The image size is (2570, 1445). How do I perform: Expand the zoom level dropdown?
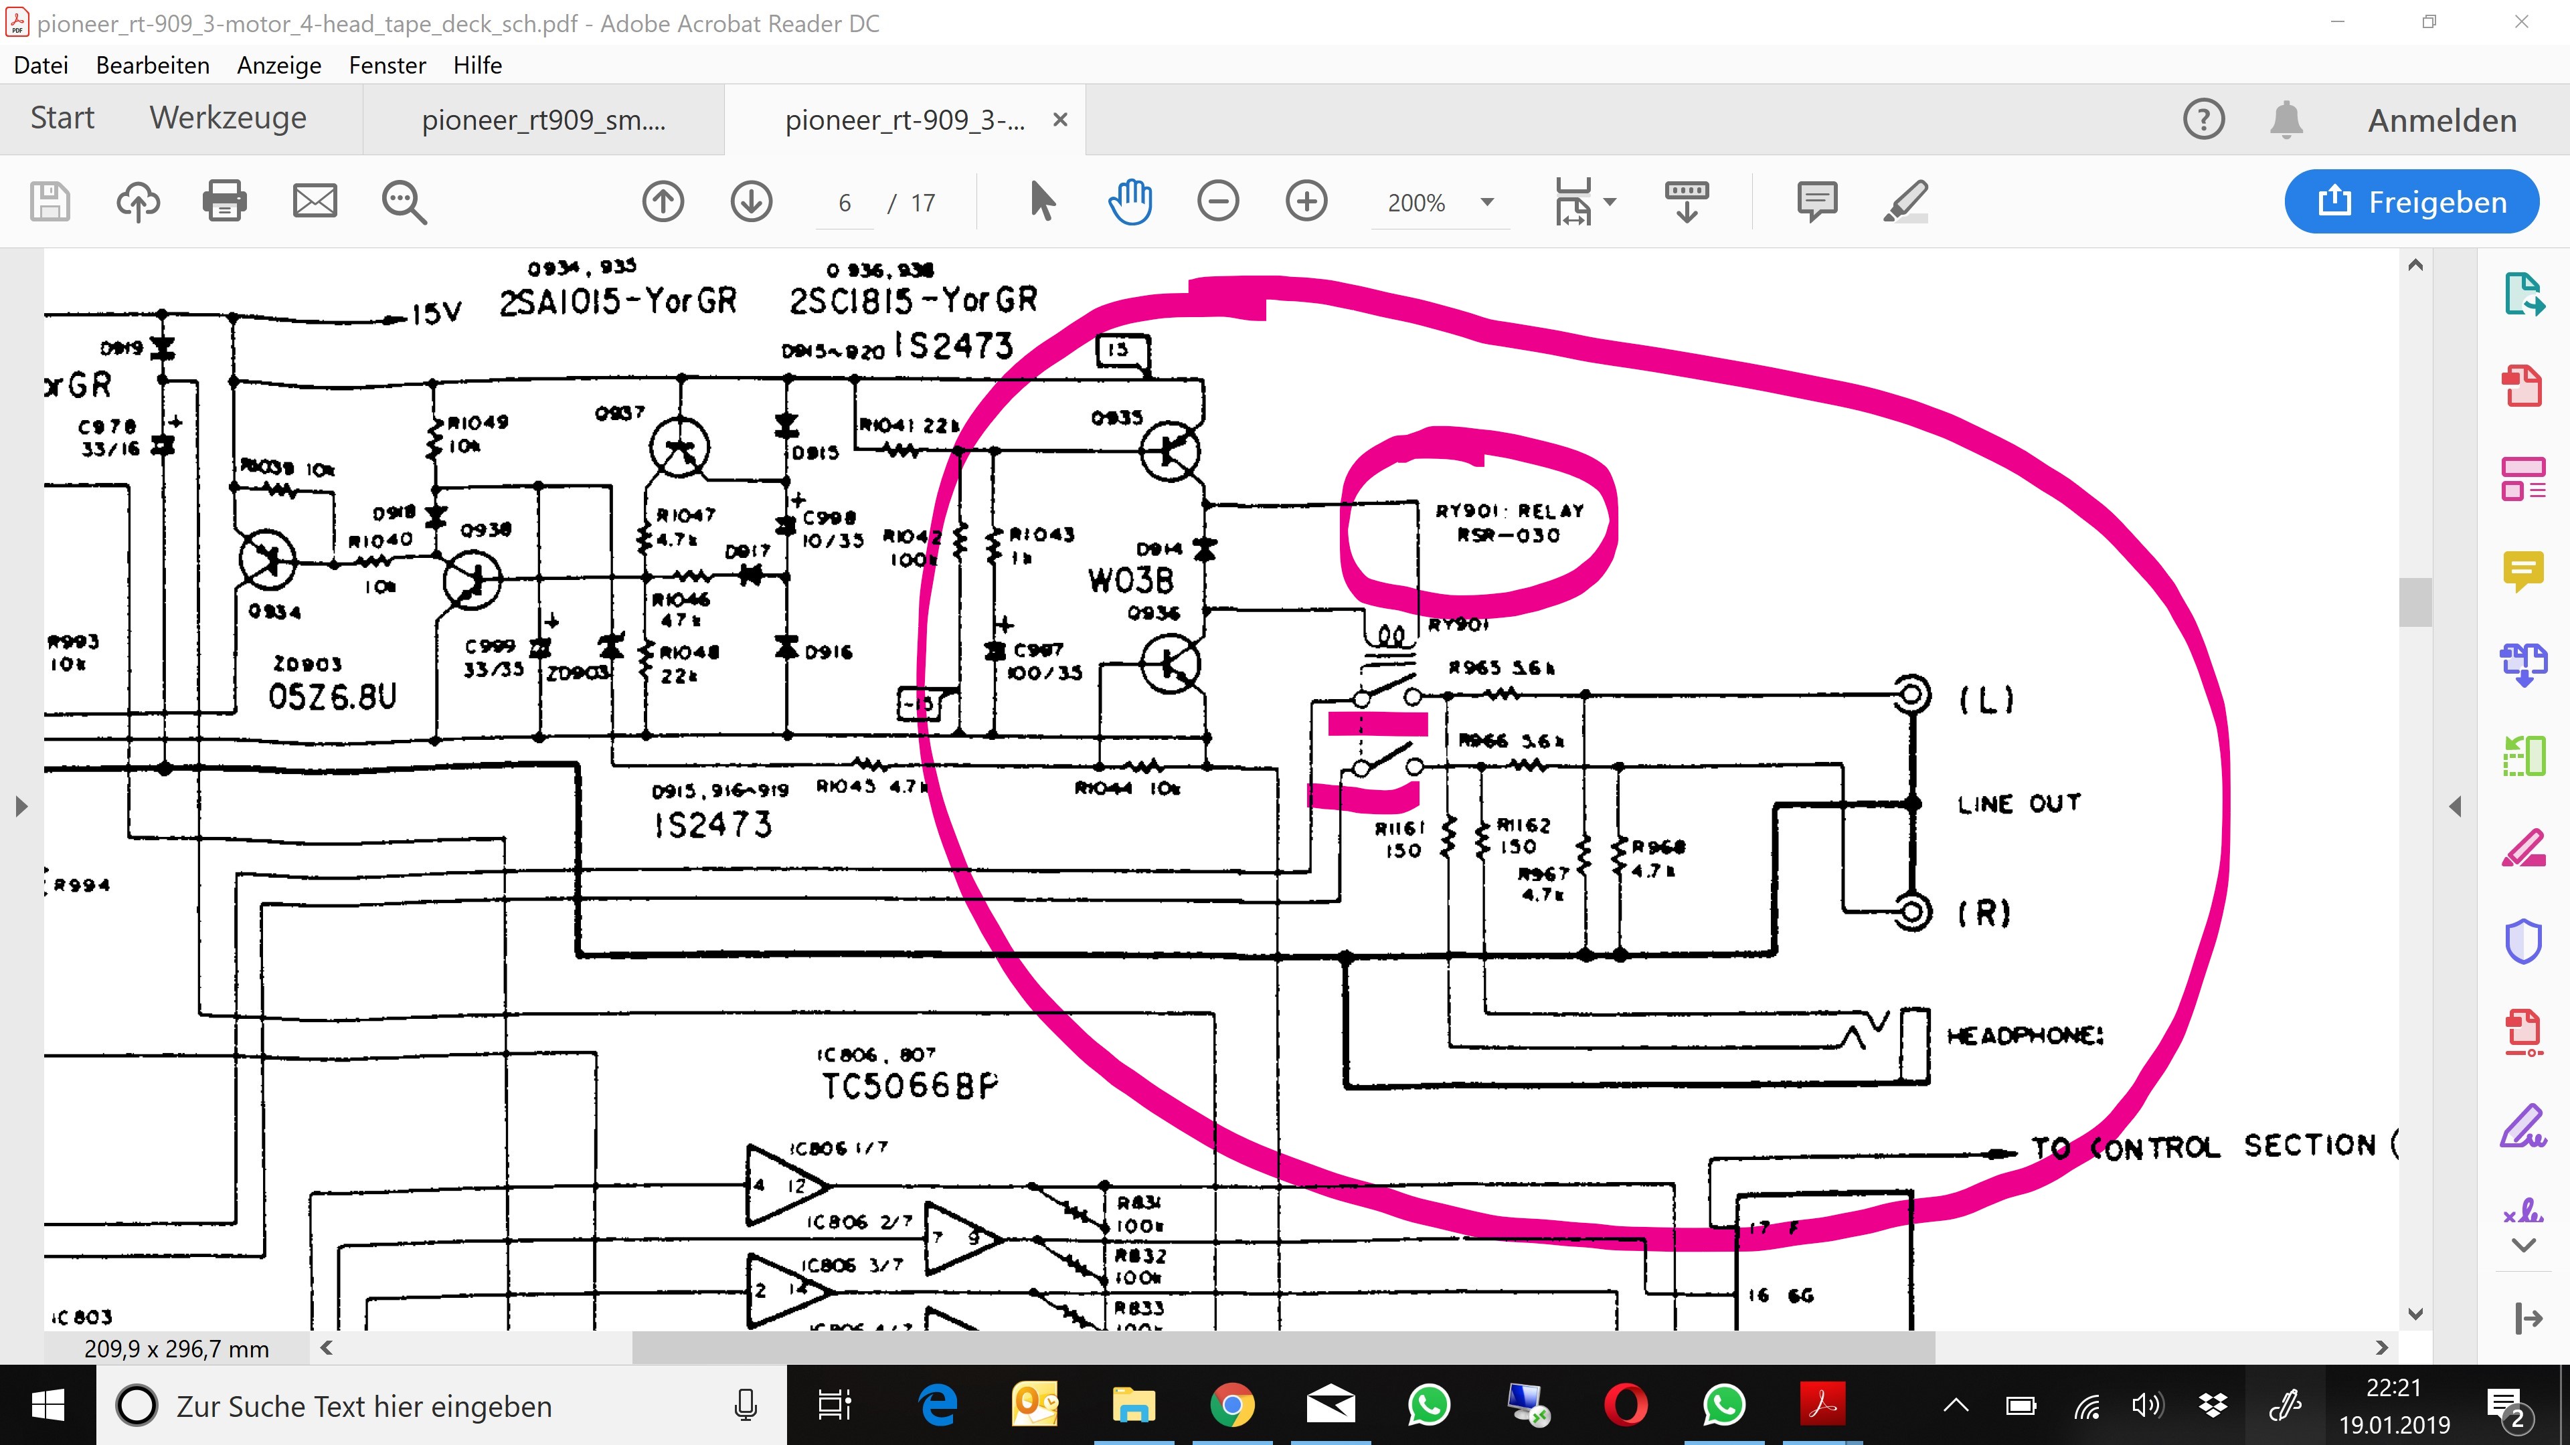tap(1488, 203)
